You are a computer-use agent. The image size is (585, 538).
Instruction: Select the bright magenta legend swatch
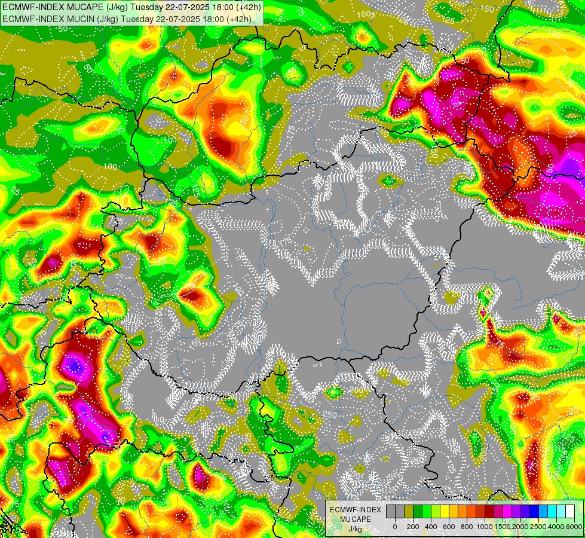click(507, 512)
